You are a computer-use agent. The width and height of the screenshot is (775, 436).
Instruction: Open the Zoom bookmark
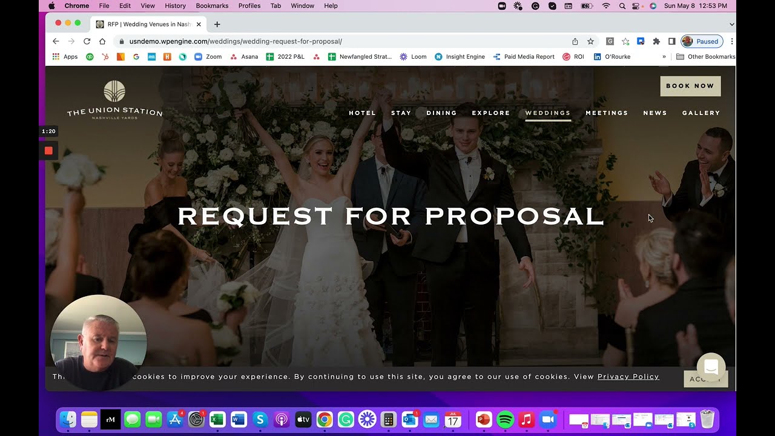coord(208,57)
